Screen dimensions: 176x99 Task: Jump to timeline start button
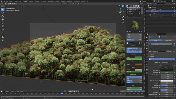pyautogui.click(x=69, y=91)
